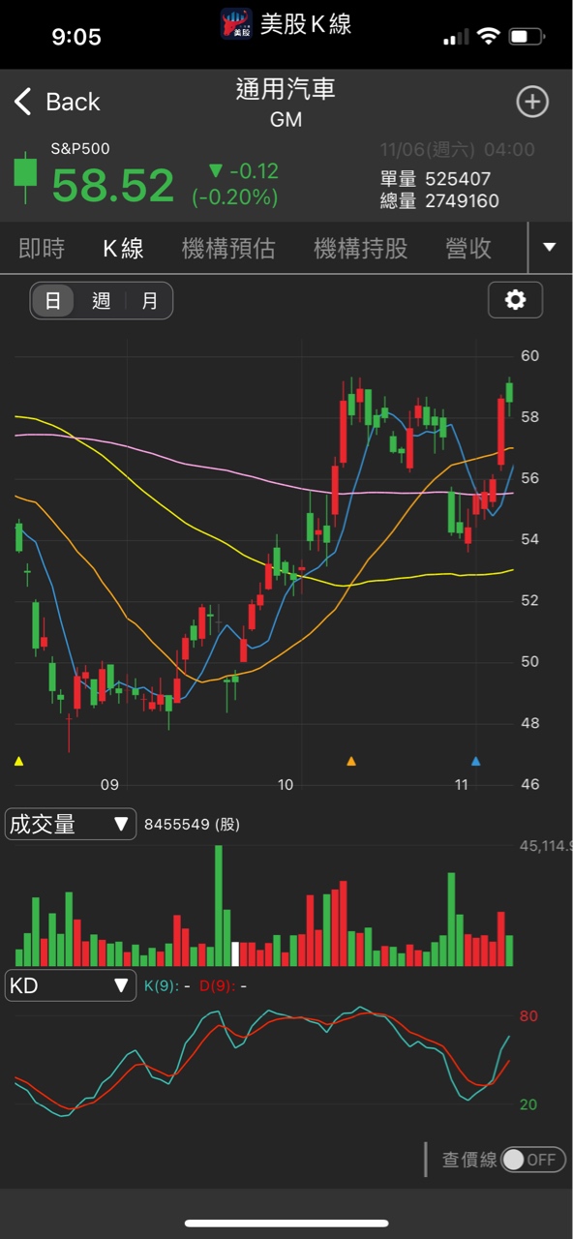Tap the 11/06(週六) 04:00 timestamp
Screen dimensions: 573x1239
coord(457,150)
